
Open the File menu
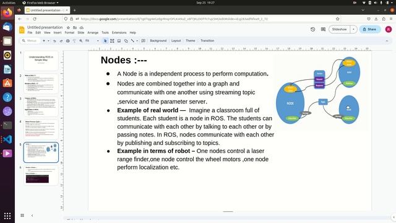point(30,33)
